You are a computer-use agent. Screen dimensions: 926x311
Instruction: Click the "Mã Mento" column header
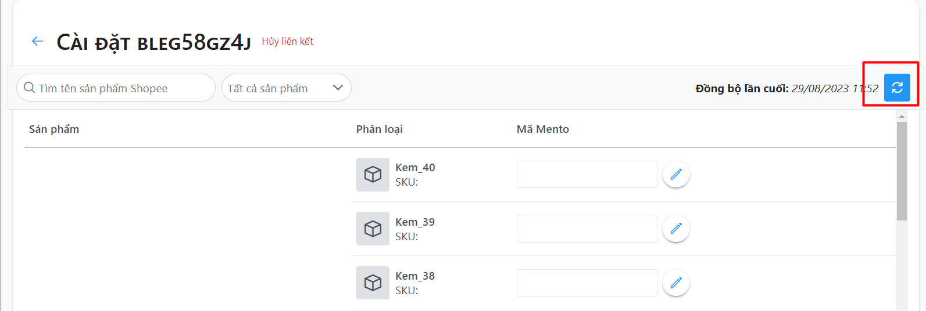(x=542, y=129)
